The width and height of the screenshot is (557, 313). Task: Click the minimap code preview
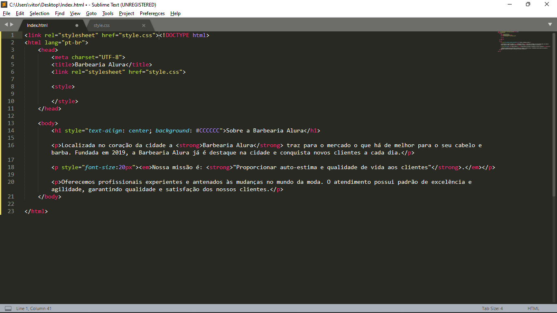(524, 41)
